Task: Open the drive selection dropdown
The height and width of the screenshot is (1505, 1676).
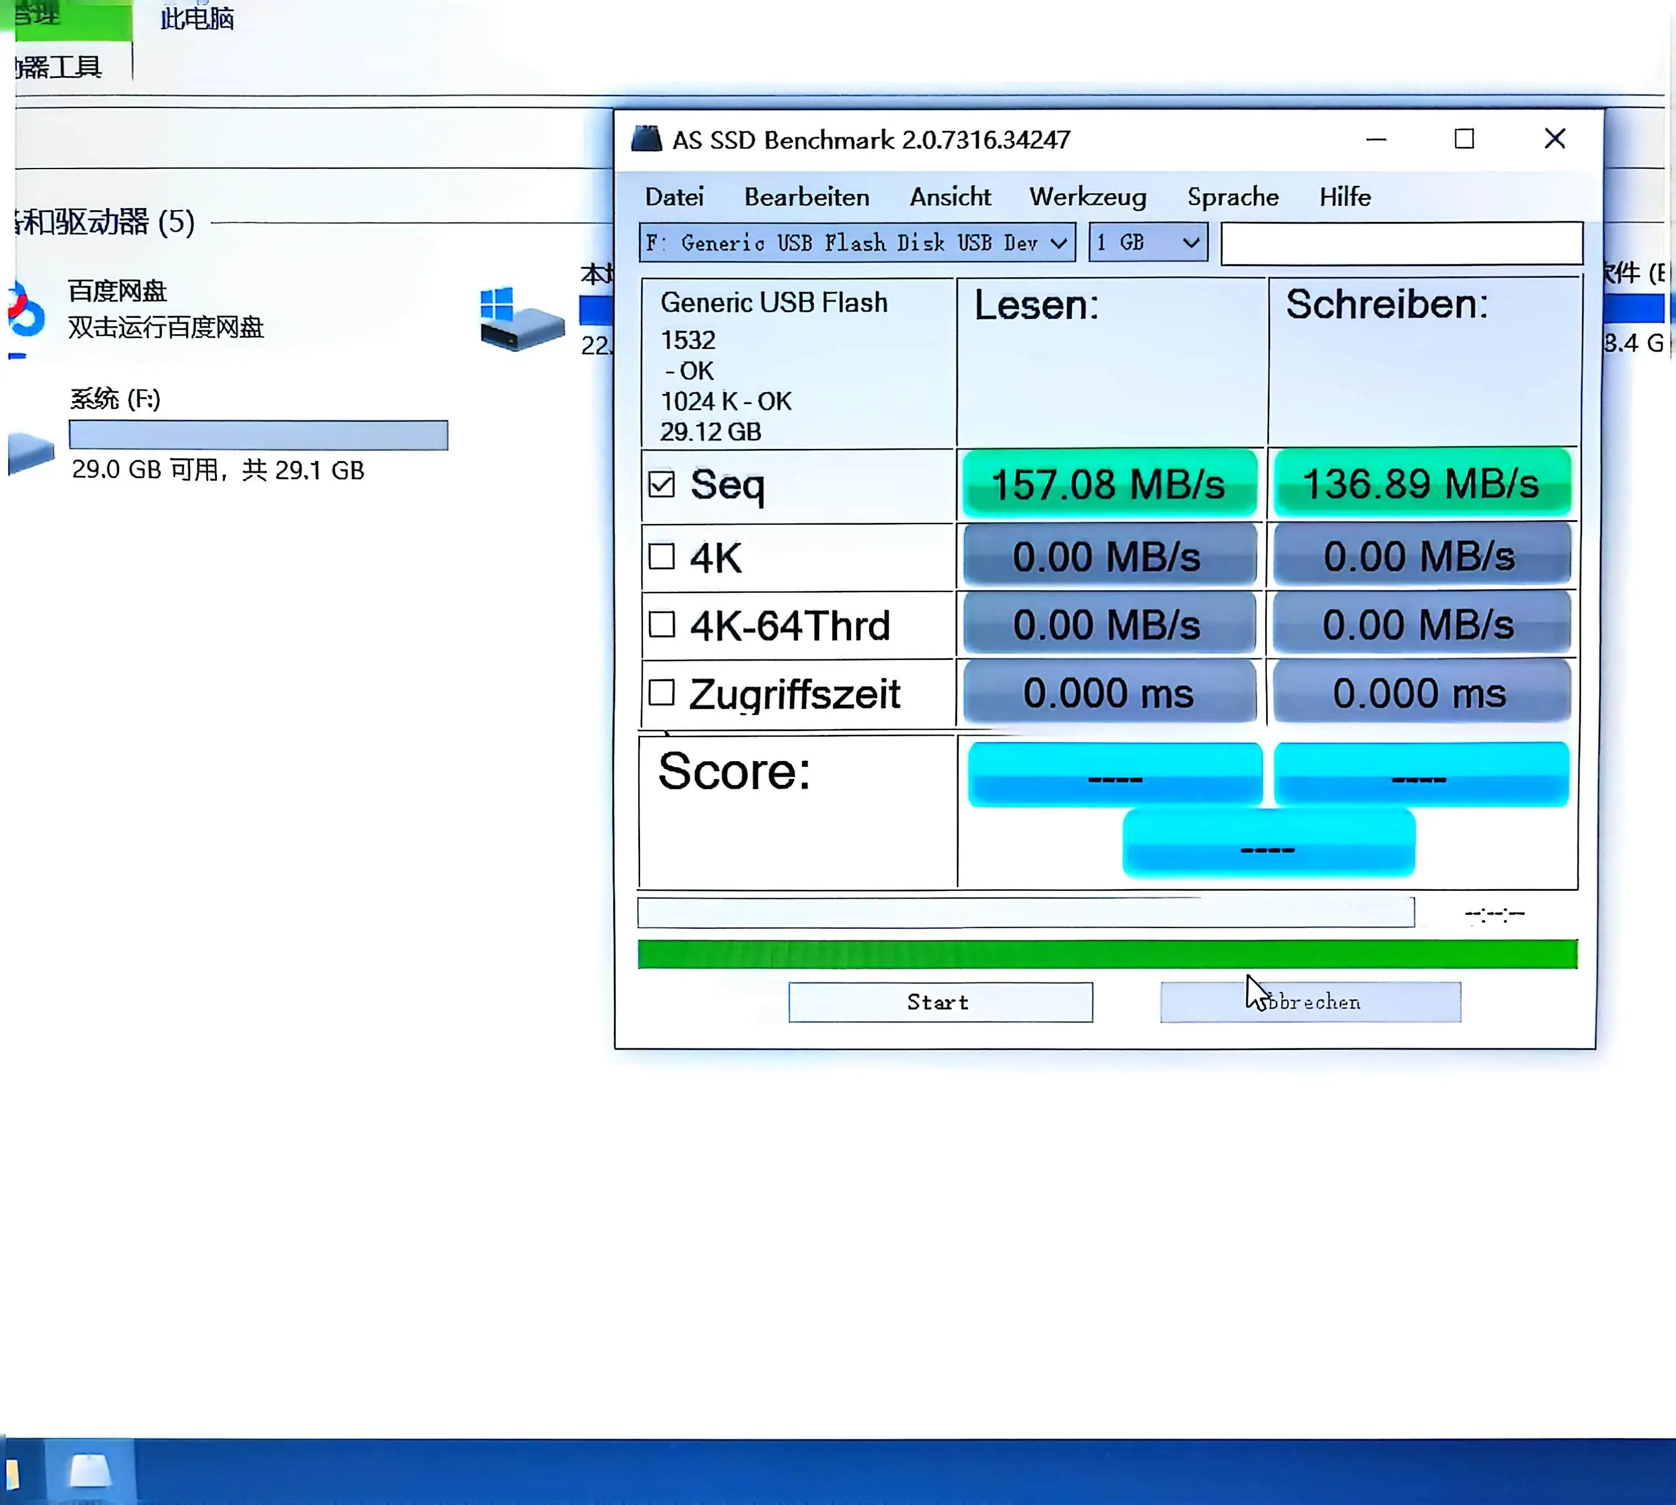Action: coord(857,243)
